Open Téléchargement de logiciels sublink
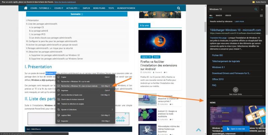Screen dimensions: 268x135 pos(226,61)
